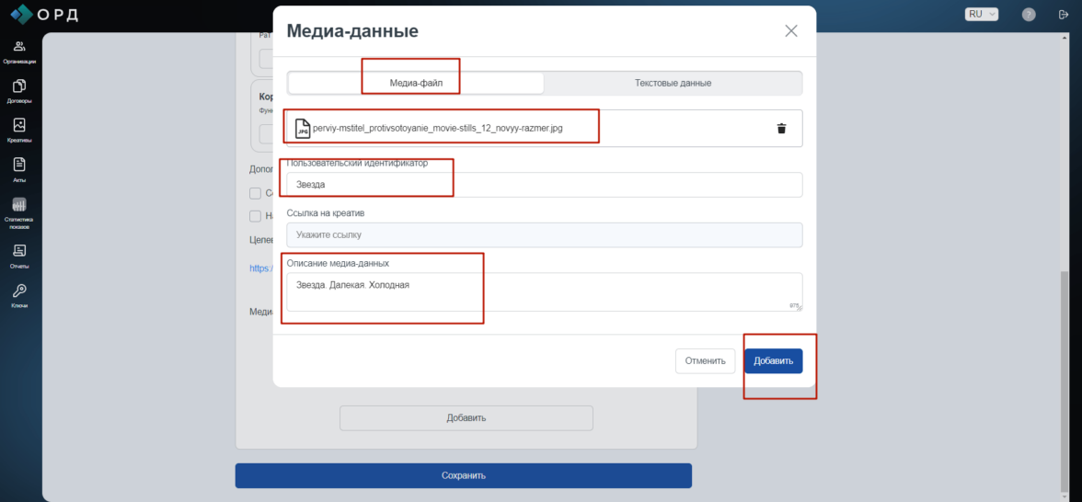
Task: Switch to the Медиа-файл tab
Action: click(x=416, y=83)
